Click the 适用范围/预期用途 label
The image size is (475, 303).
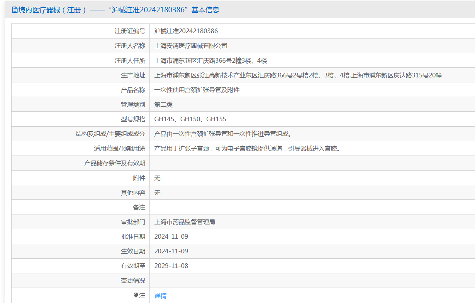(x=120, y=148)
